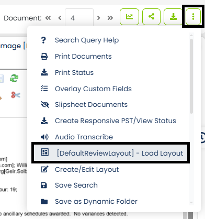
Task: Select Save Search
Action: coord(76,185)
